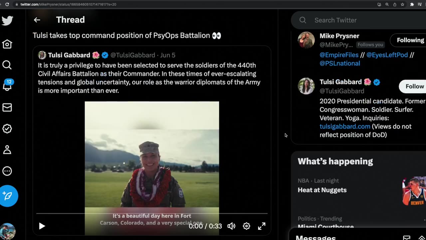Open the Profile person icon in sidebar
Screen dimensions: 426x240
[7, 150]
